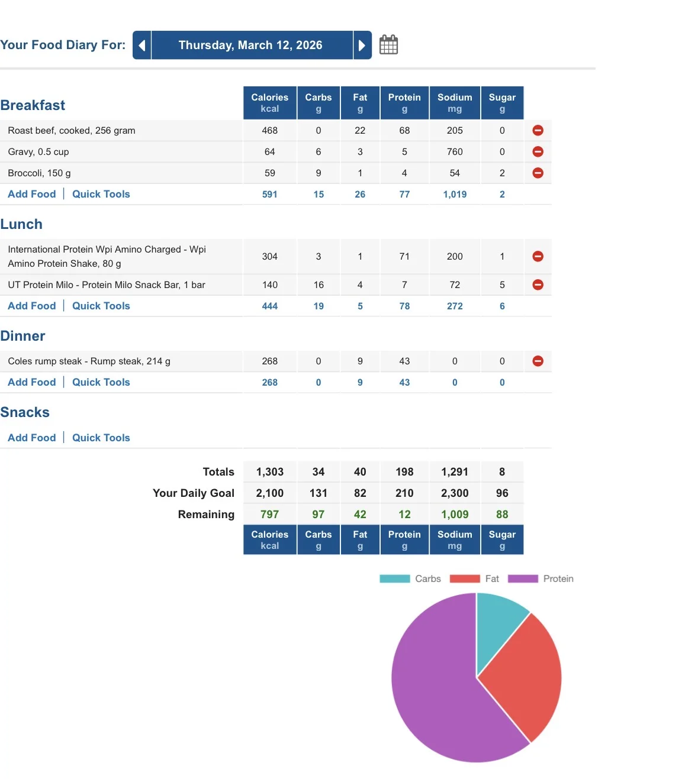698x779 pixels.
Task: Add Food under Snacks
Action: coord(32,438)
